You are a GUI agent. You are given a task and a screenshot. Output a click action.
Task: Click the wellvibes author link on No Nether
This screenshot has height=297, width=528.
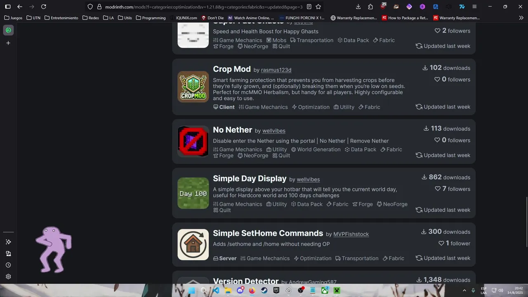[x=274, y=131]
